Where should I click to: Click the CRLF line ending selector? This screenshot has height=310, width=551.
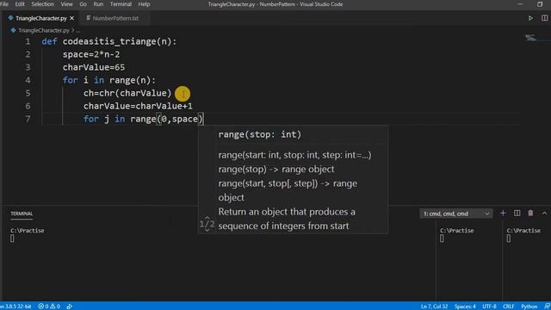coord(509,307)
